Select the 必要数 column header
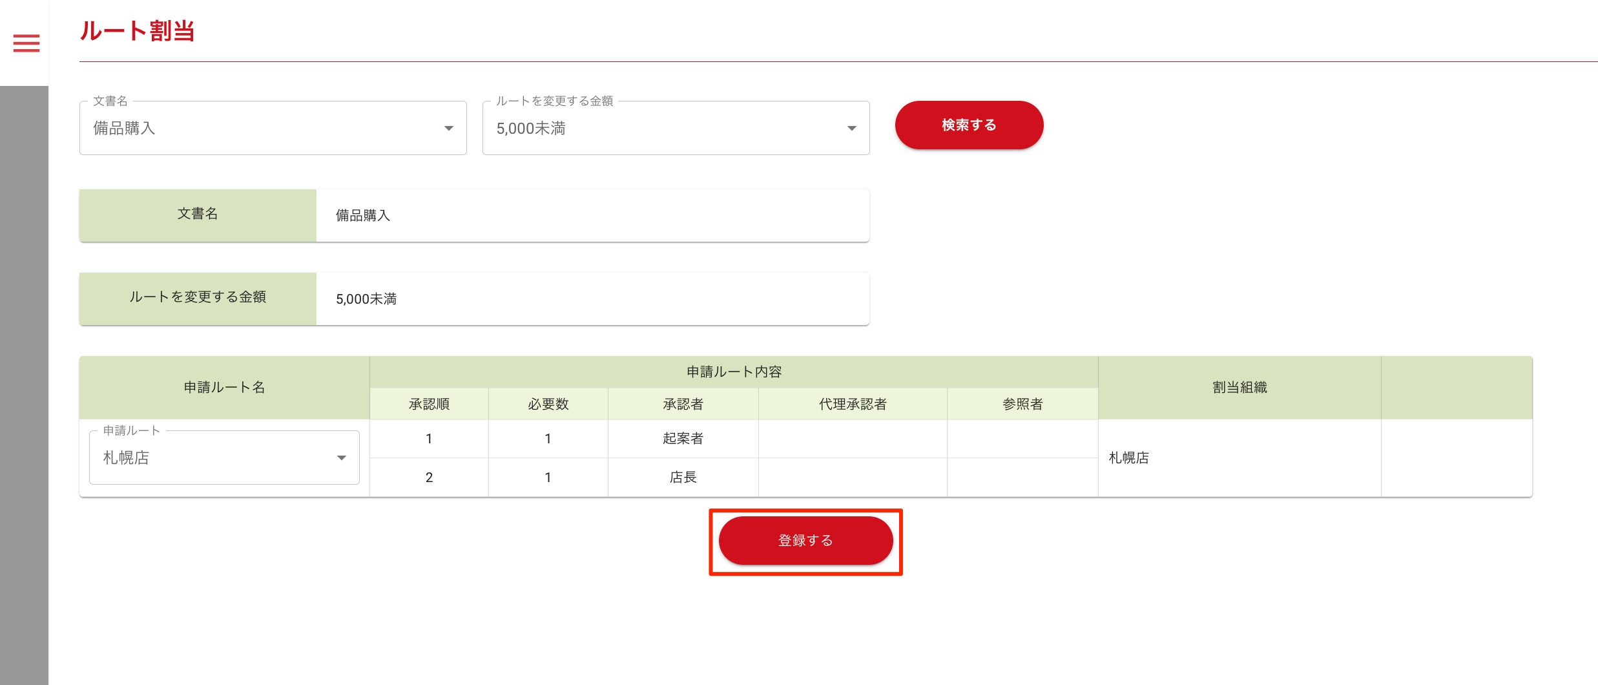The height and width of the screenshot is (685, 1598). tap(548, 404)
